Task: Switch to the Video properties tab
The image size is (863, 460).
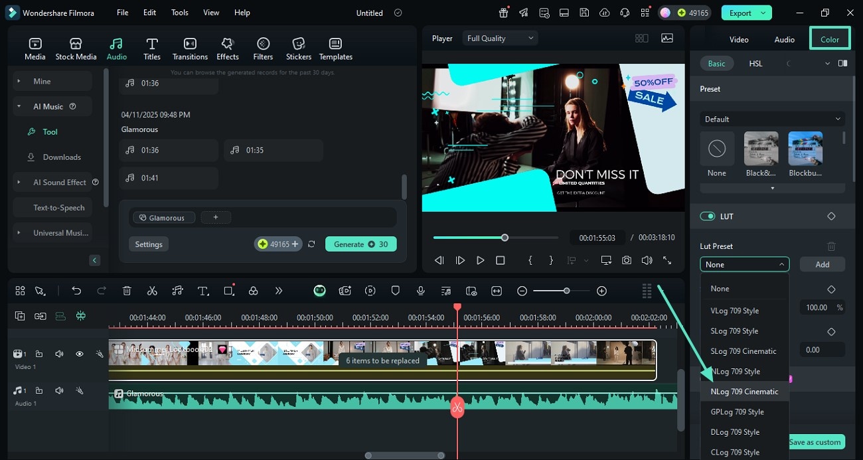Action: pos(739,39)
